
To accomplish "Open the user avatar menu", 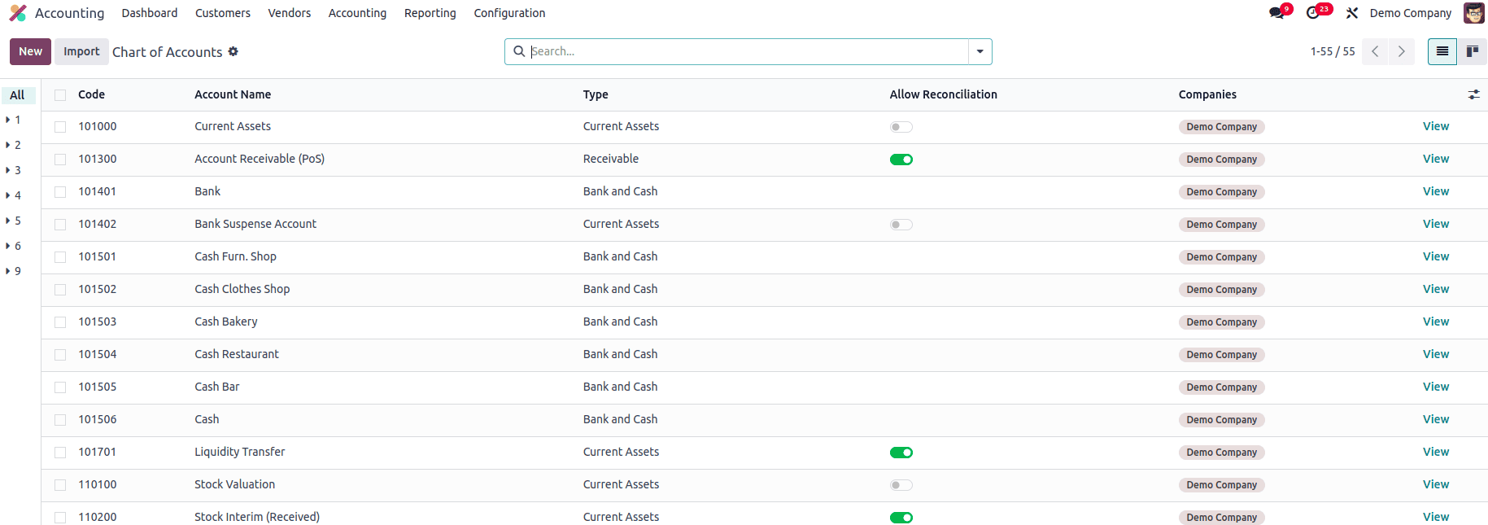I will 1473,13.
